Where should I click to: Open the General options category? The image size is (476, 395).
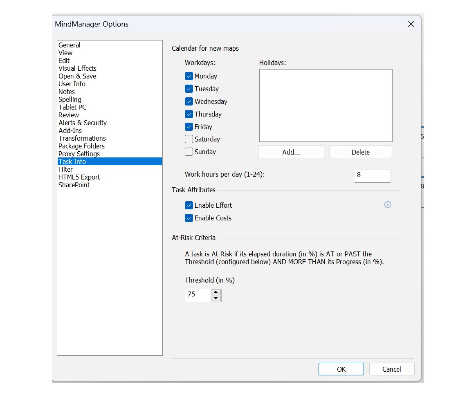coord(70,45)
